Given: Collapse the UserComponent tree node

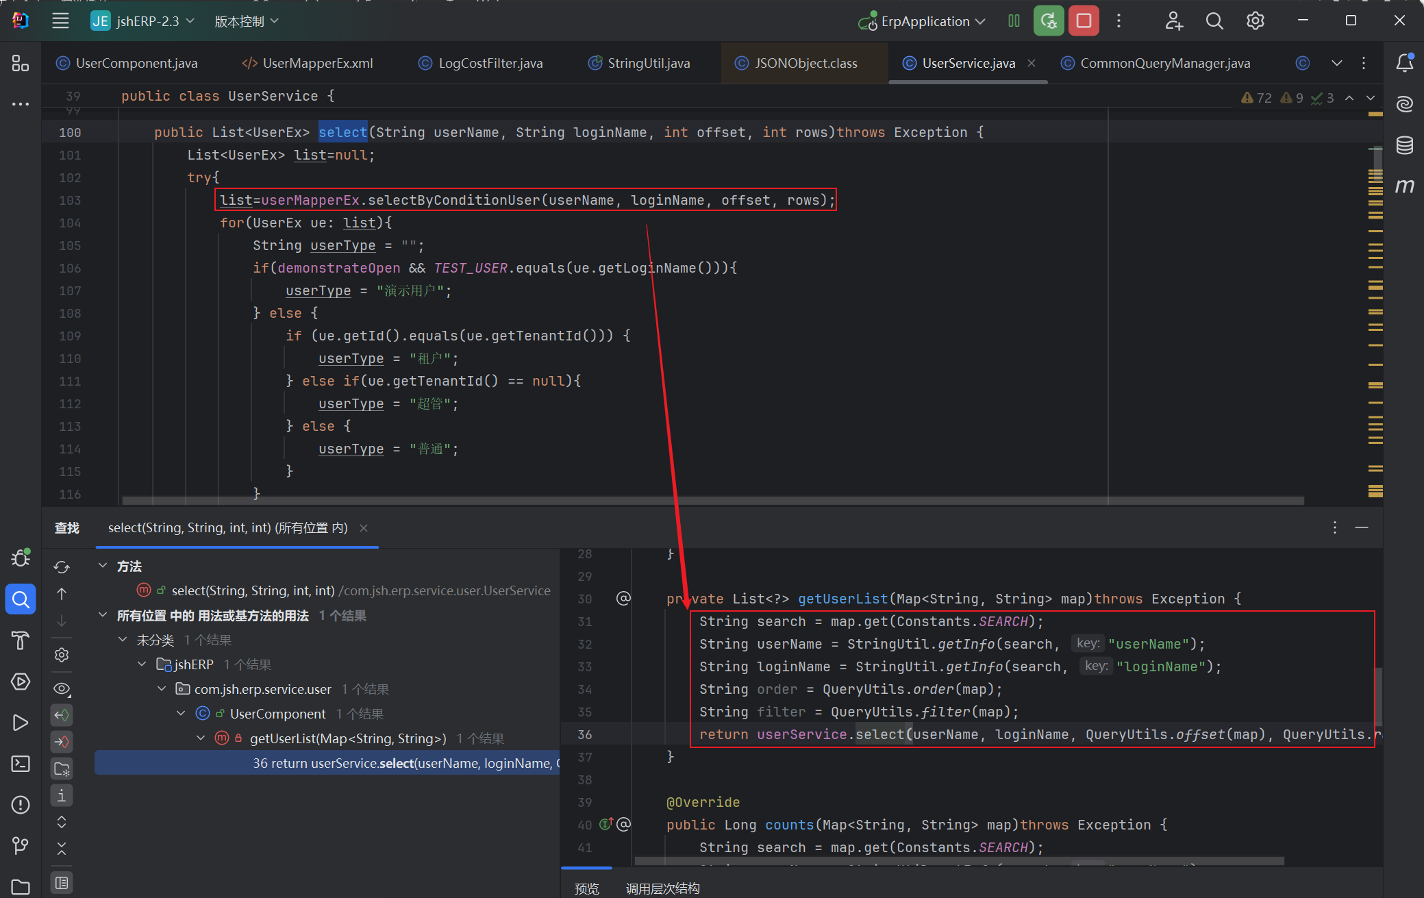Looking at the screenshot, I should click(x=181, y=714).
